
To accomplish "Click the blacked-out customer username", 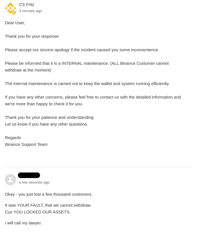I will 29,175.
